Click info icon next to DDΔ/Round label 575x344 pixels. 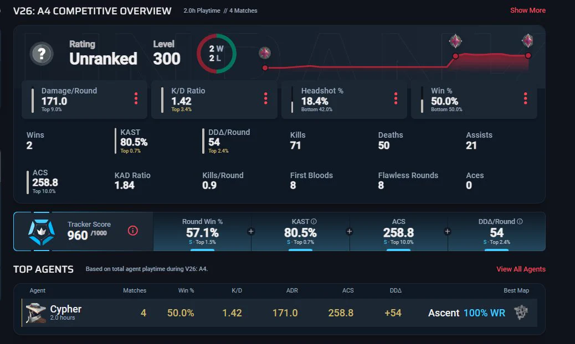520,221
